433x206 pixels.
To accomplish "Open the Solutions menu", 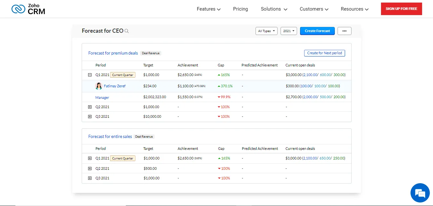I will (x=274, y=9).
